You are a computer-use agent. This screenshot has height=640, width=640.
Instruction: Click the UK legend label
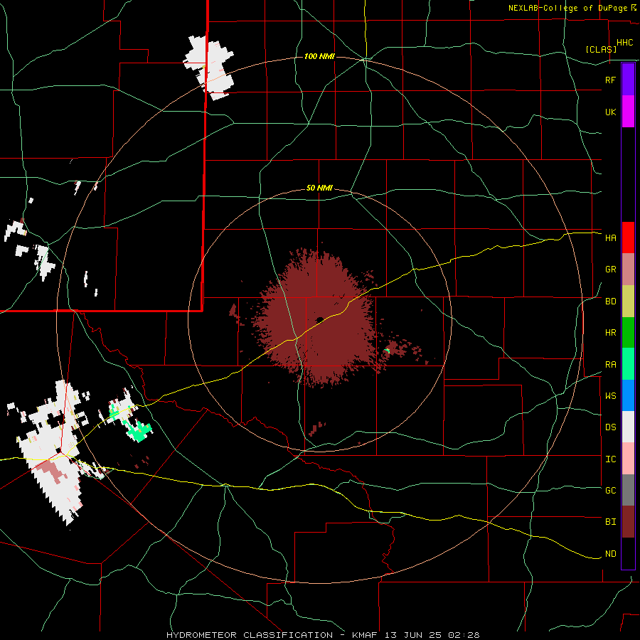pyautogui.click(x=610, y=112)
